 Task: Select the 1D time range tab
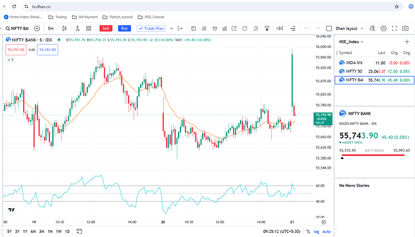tap(67, 232)
